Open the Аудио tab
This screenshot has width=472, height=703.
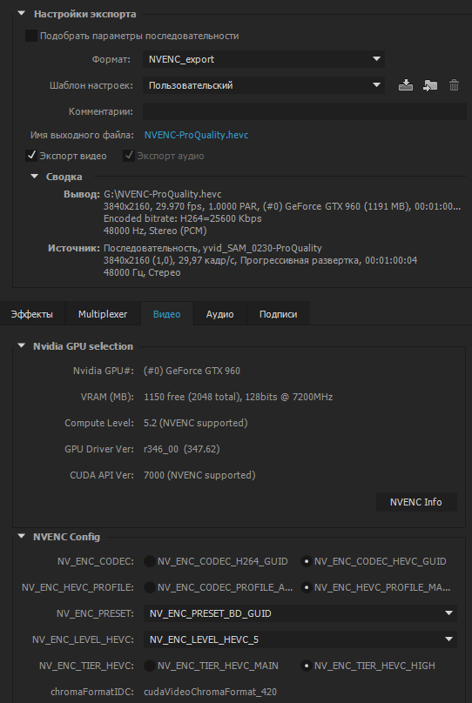tap(219, 314)
